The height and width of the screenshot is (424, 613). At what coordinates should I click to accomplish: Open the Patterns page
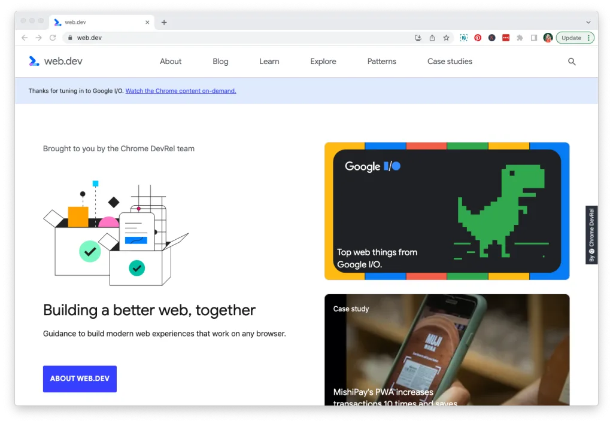point(381,61)
